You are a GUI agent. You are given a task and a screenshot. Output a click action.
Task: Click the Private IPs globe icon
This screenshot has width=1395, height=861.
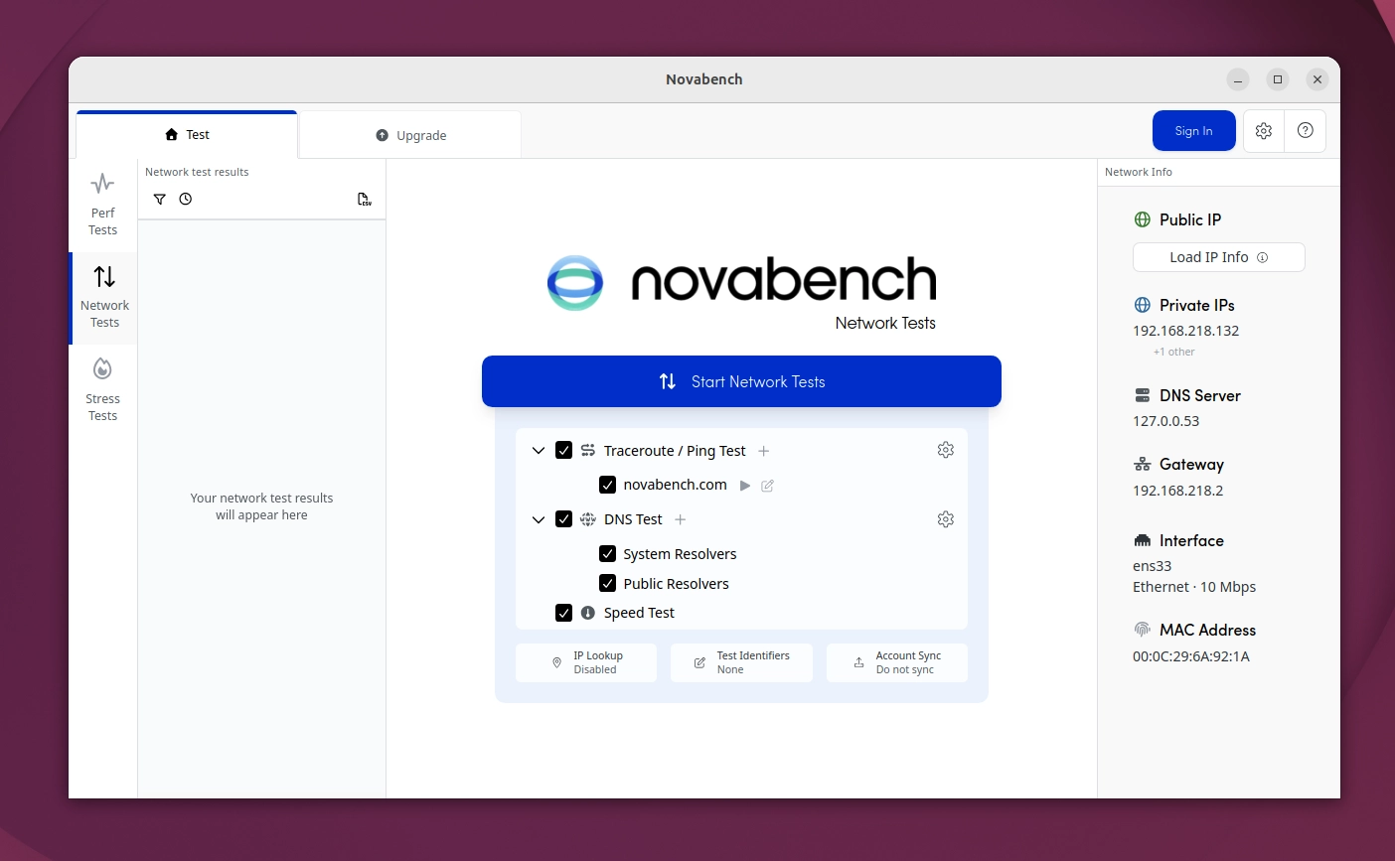point(1143,305)
